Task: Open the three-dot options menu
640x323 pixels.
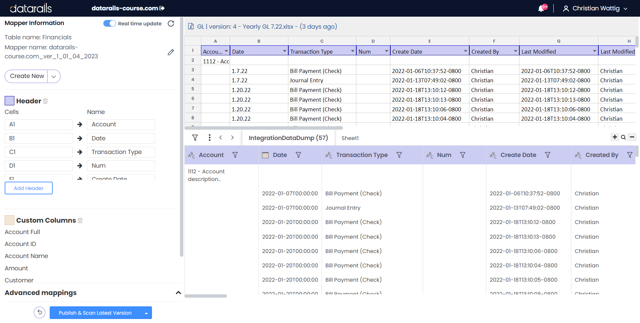Action: point(209,138)
